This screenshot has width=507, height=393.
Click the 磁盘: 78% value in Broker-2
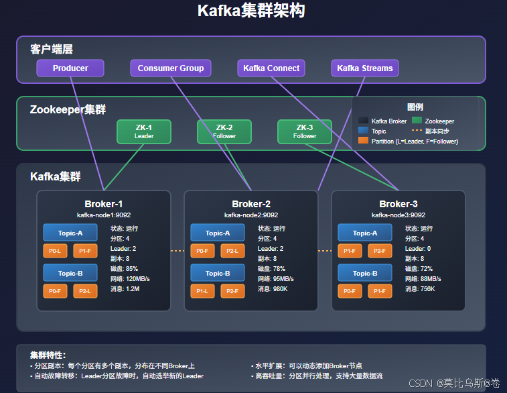tap(271, 269)
